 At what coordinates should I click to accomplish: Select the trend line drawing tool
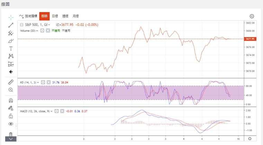point(11,25)
